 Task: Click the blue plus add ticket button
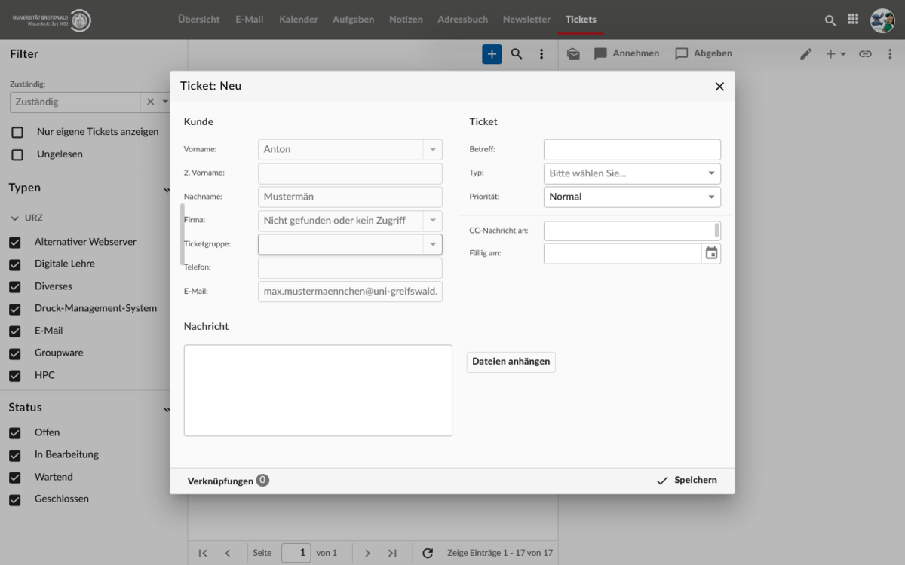point(492,54)
